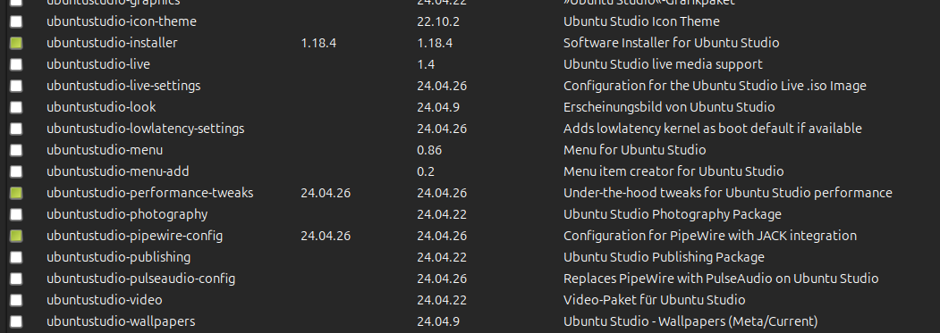940x333 pixels.
Task: Mark the ubuntustudio-publishing checkbox
Action: click(16, 257)
